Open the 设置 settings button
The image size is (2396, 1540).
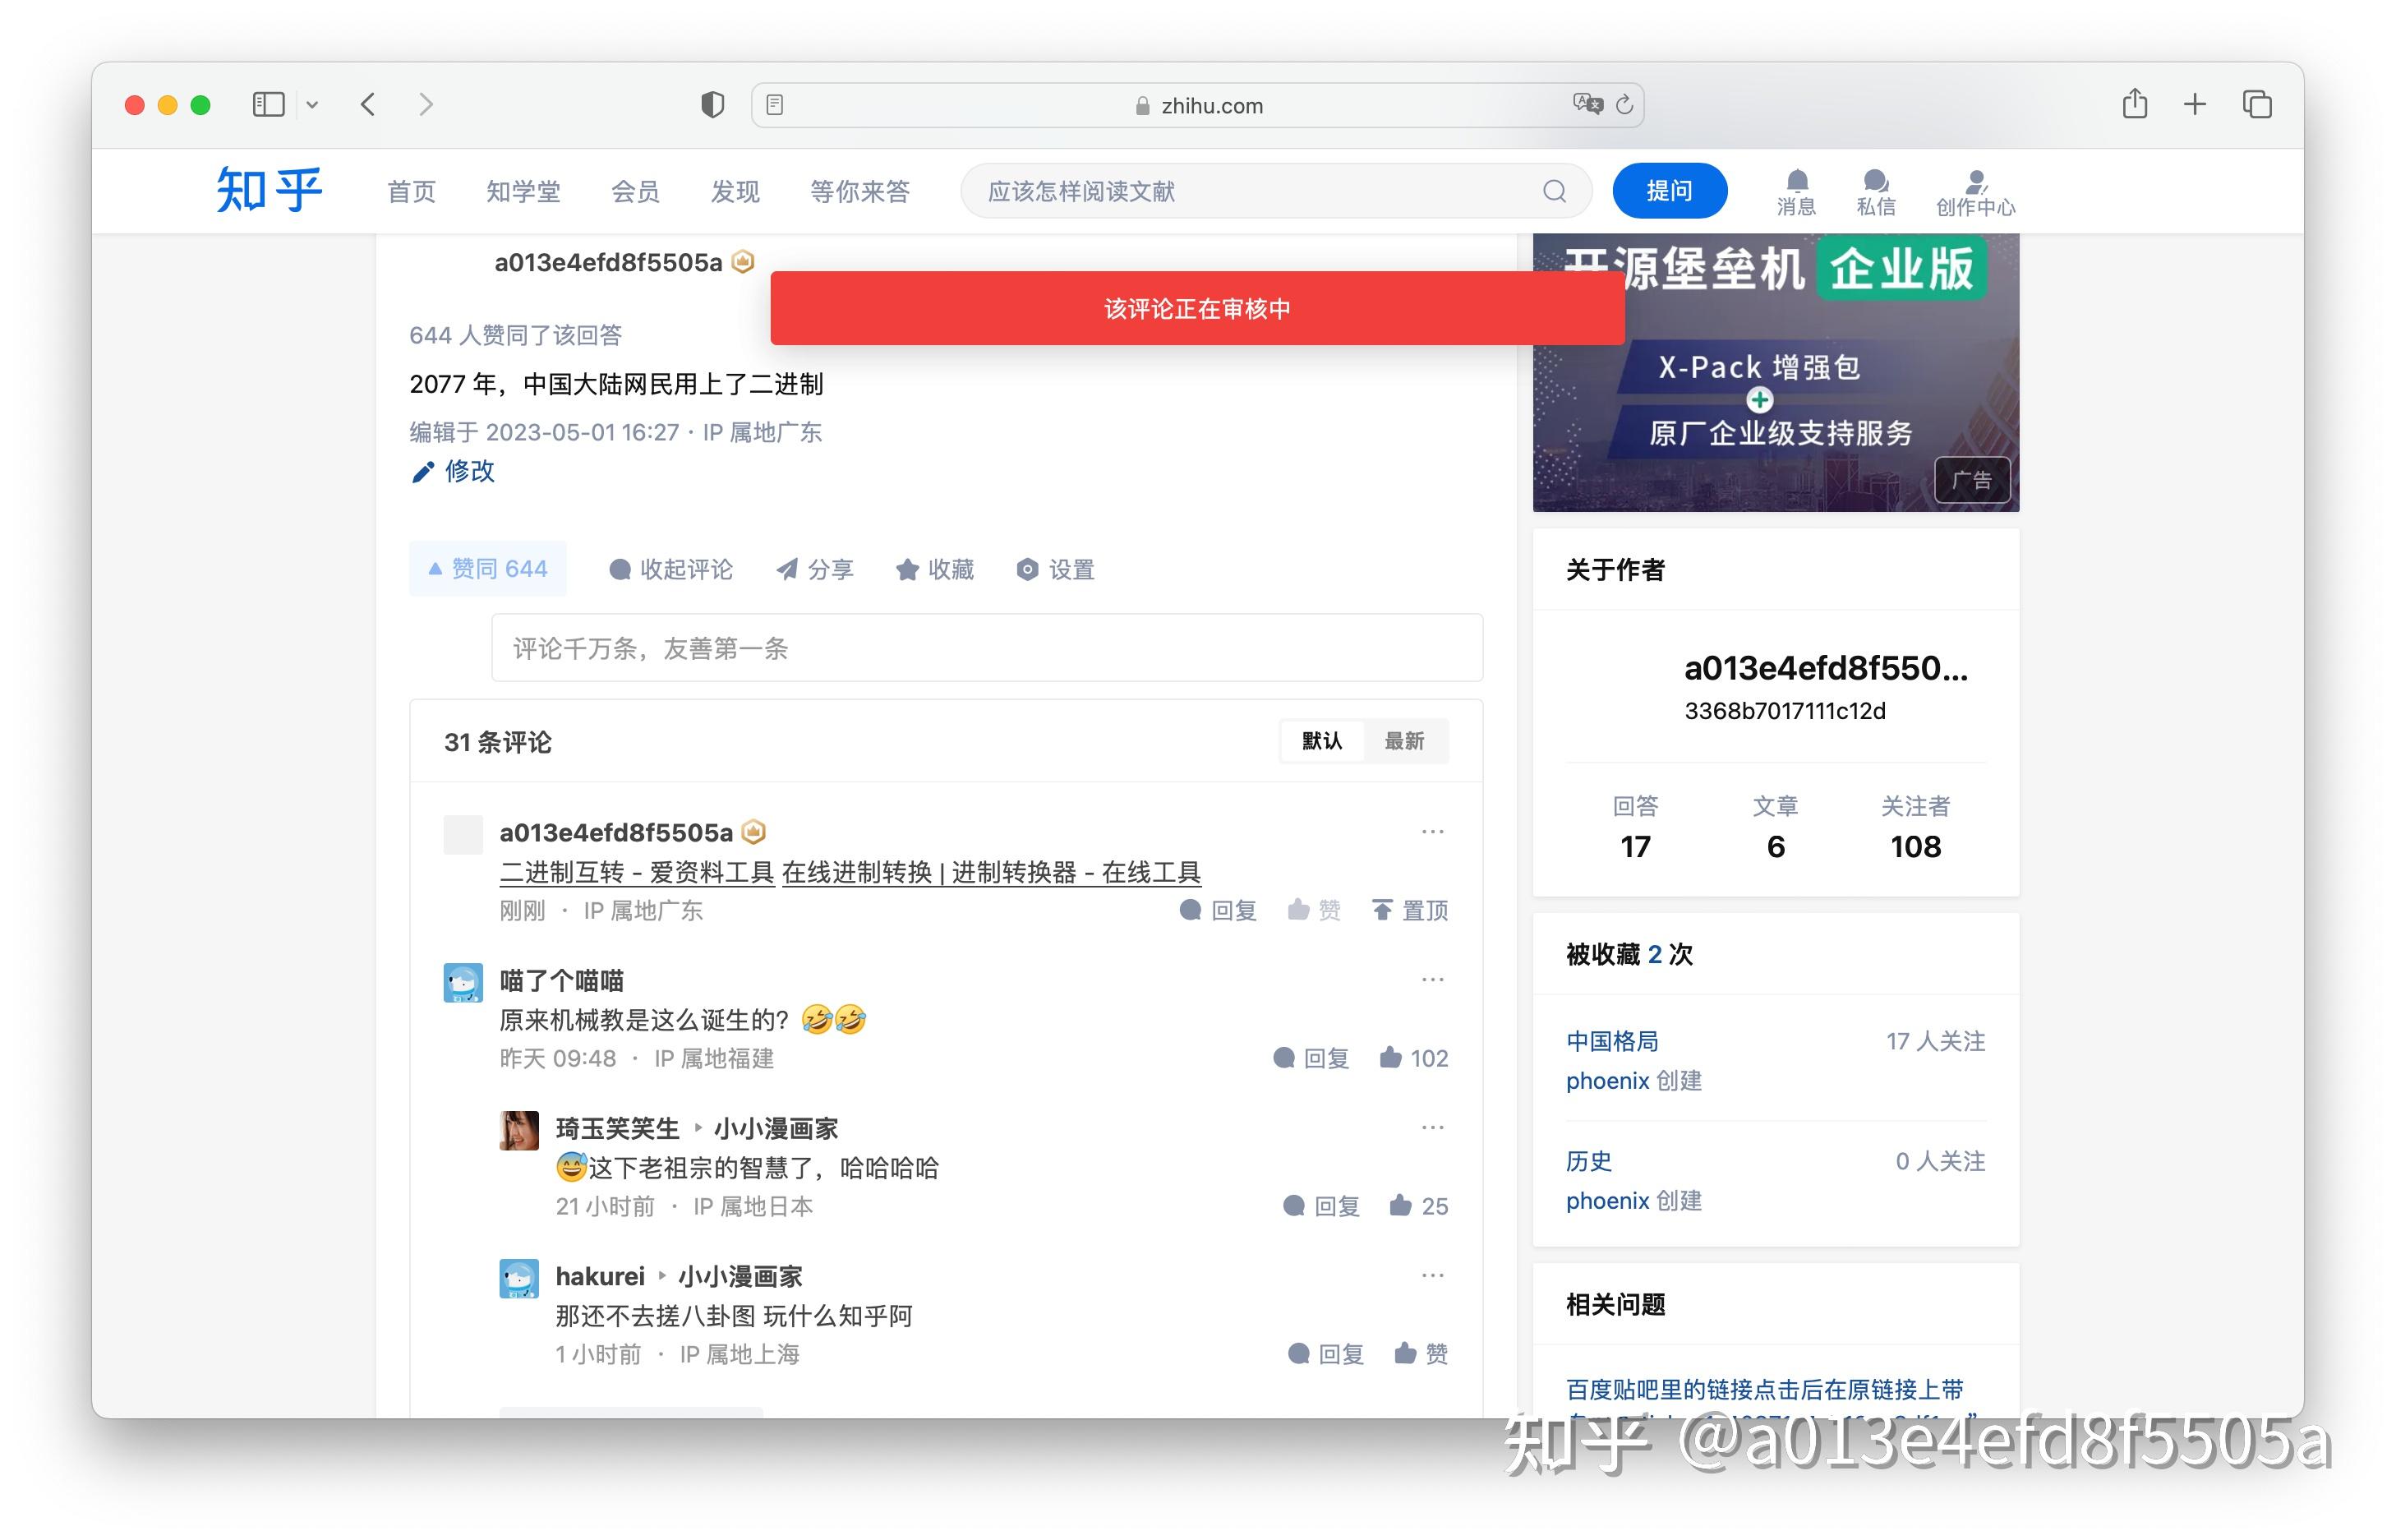coord(1057,569)
